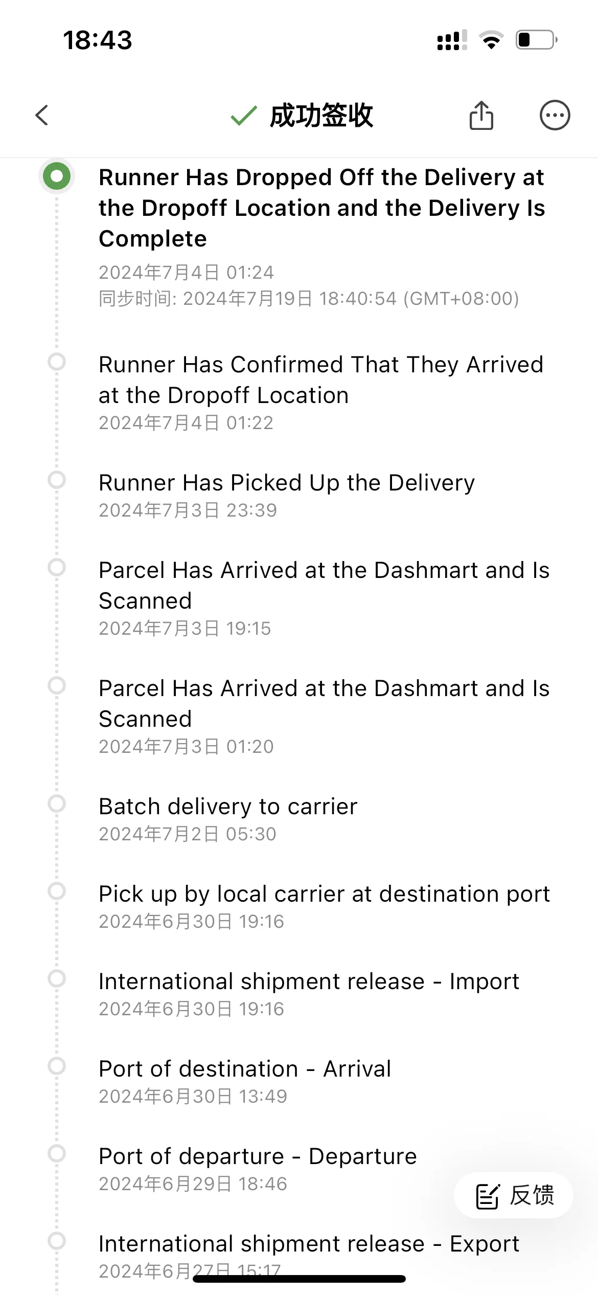
Task: Tap timeline marker for 'Batch delivery to carrier'
Action: tap(57, 803)
